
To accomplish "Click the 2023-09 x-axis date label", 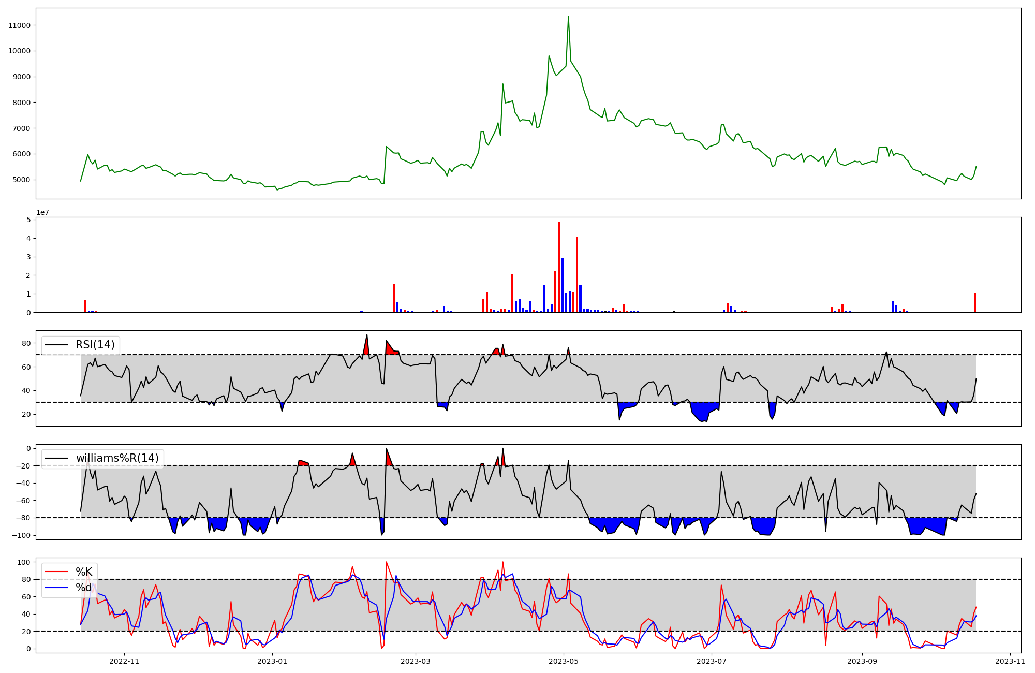I will [862, 661].
